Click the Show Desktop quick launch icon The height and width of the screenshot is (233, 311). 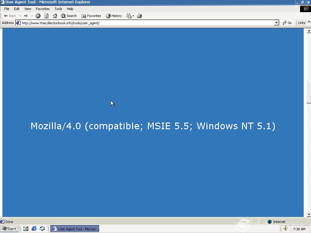pyautogui.click(x=26, y=229)
